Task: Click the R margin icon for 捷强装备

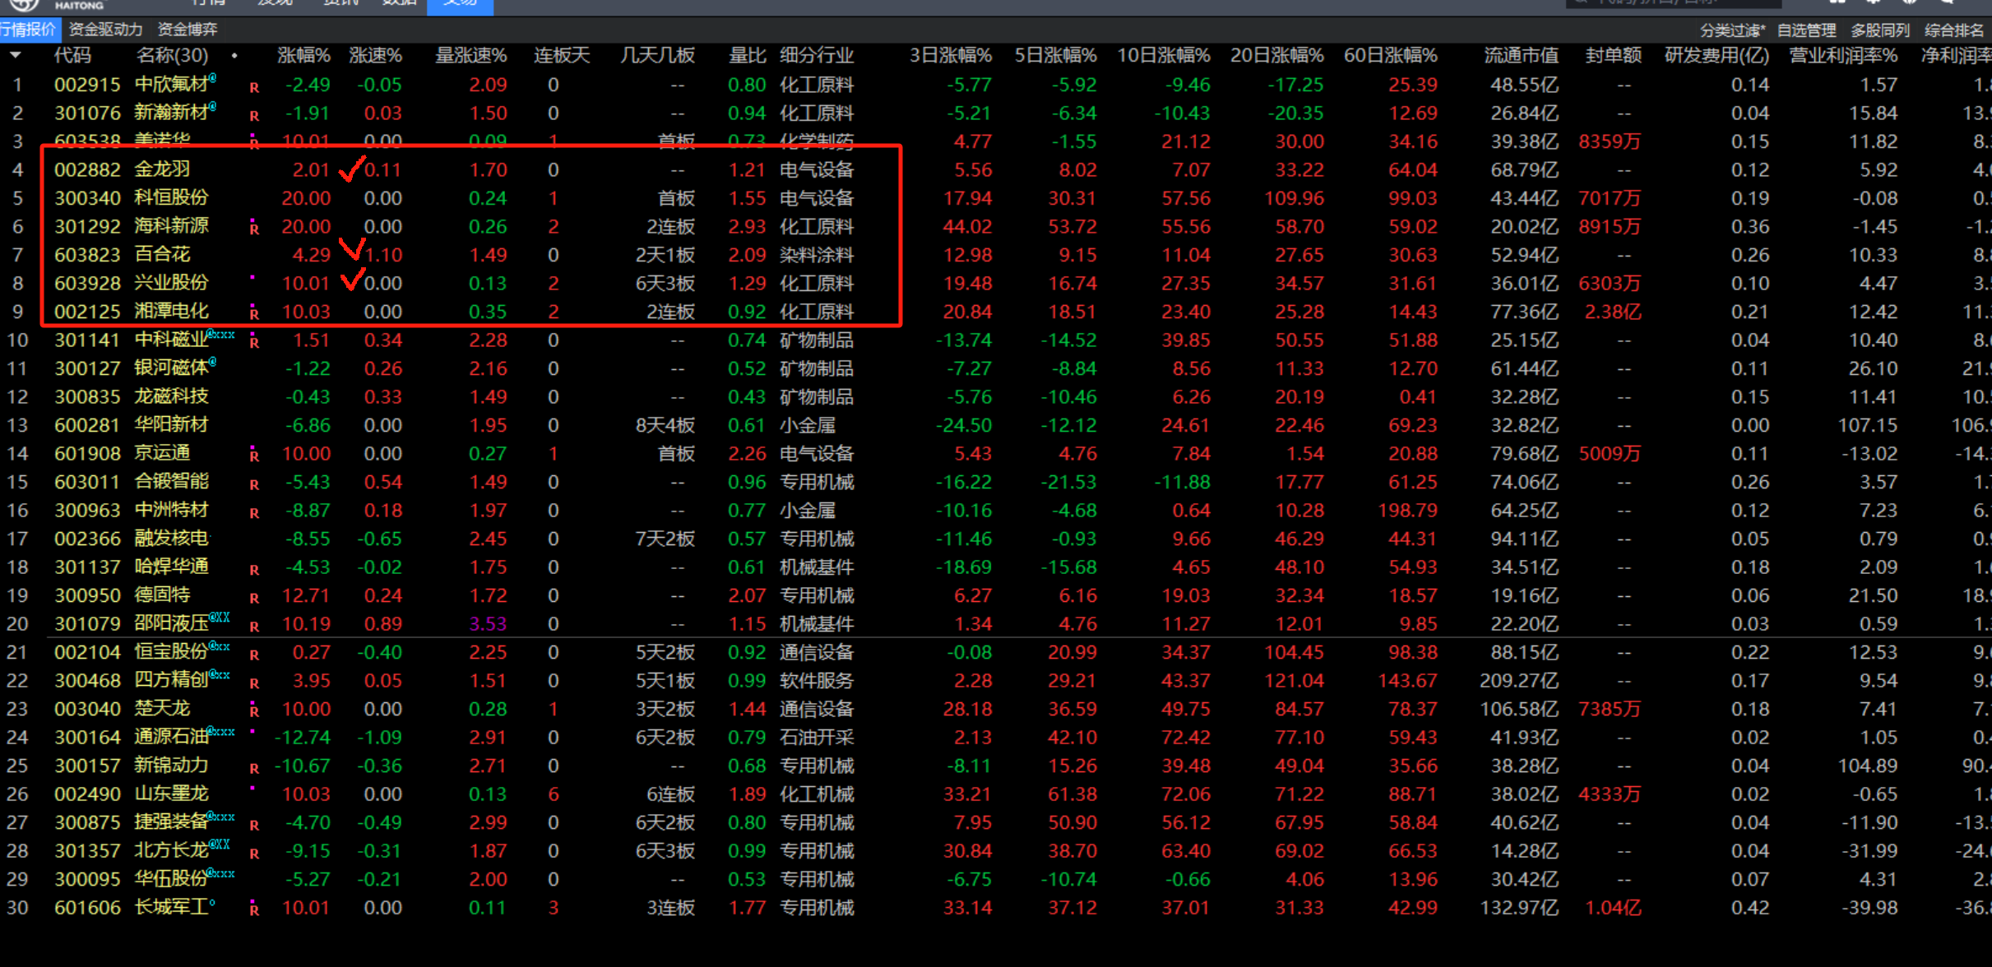Action: tap(254, 826)
